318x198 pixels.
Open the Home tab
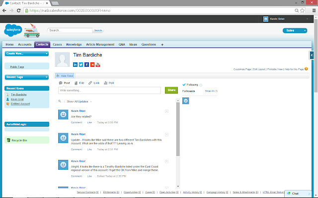pyautogui.click(x=9, y=45)
